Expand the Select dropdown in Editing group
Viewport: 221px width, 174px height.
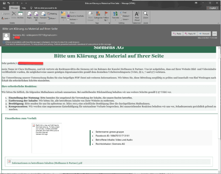pyautogui.click(x=125, y=19)
